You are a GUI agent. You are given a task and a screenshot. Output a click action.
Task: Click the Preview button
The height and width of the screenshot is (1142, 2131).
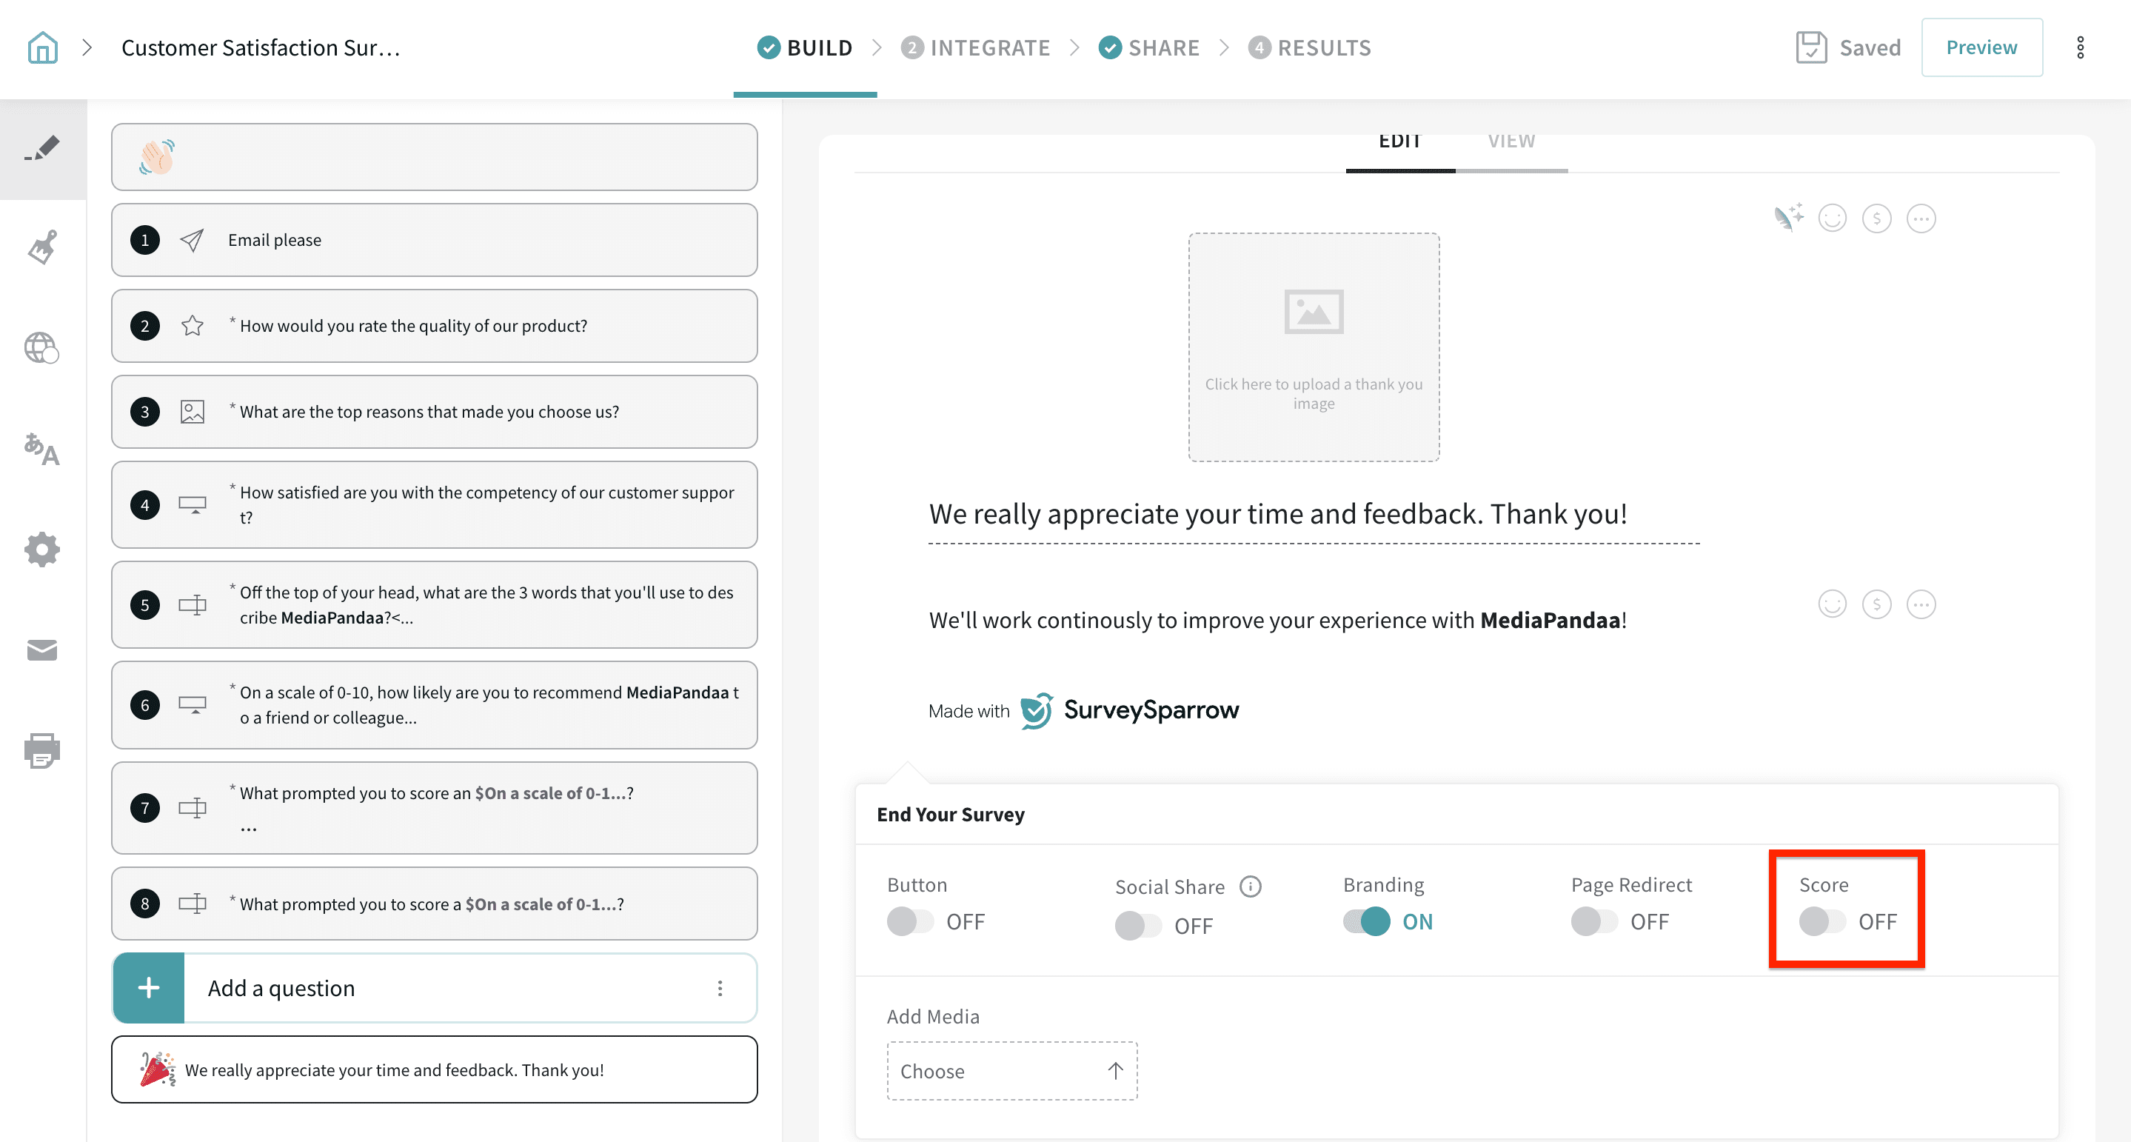[1981, 47]
